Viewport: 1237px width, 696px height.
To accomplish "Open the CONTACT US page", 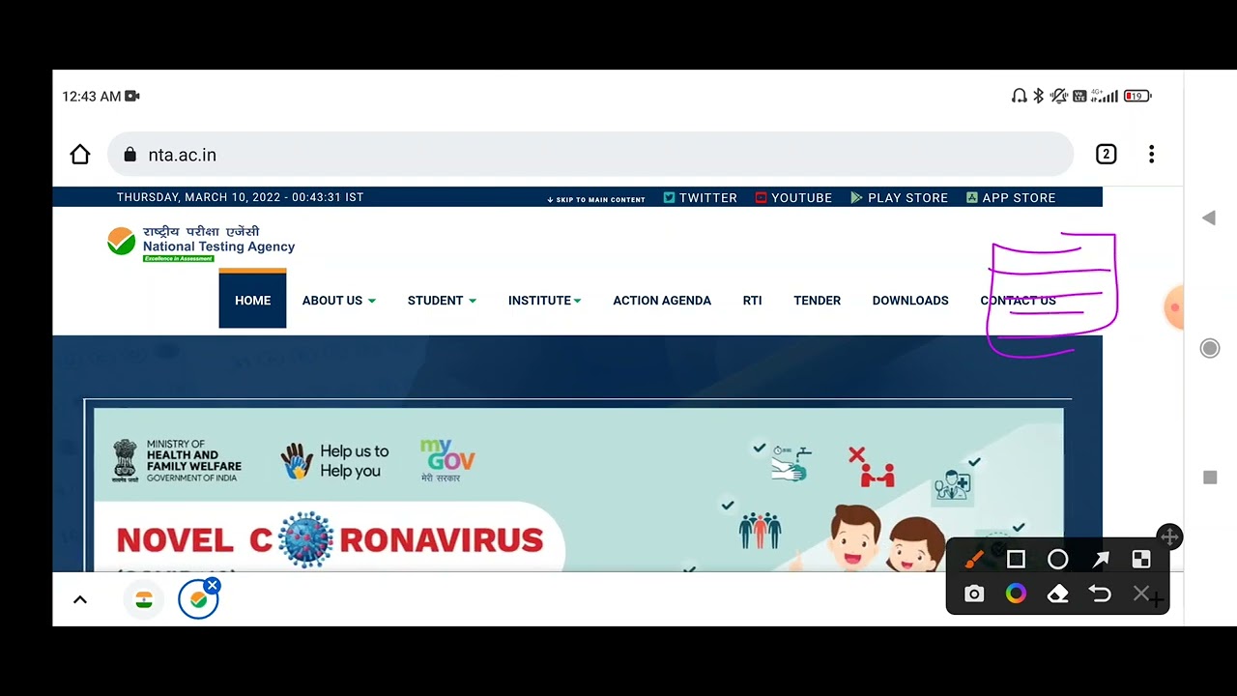I will [x=1019, y=301].
